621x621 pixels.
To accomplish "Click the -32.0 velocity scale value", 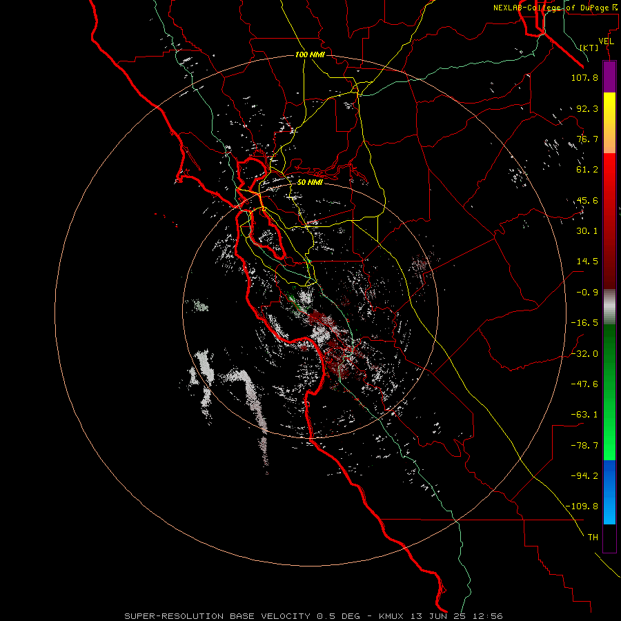I will (x=584, y=354).
